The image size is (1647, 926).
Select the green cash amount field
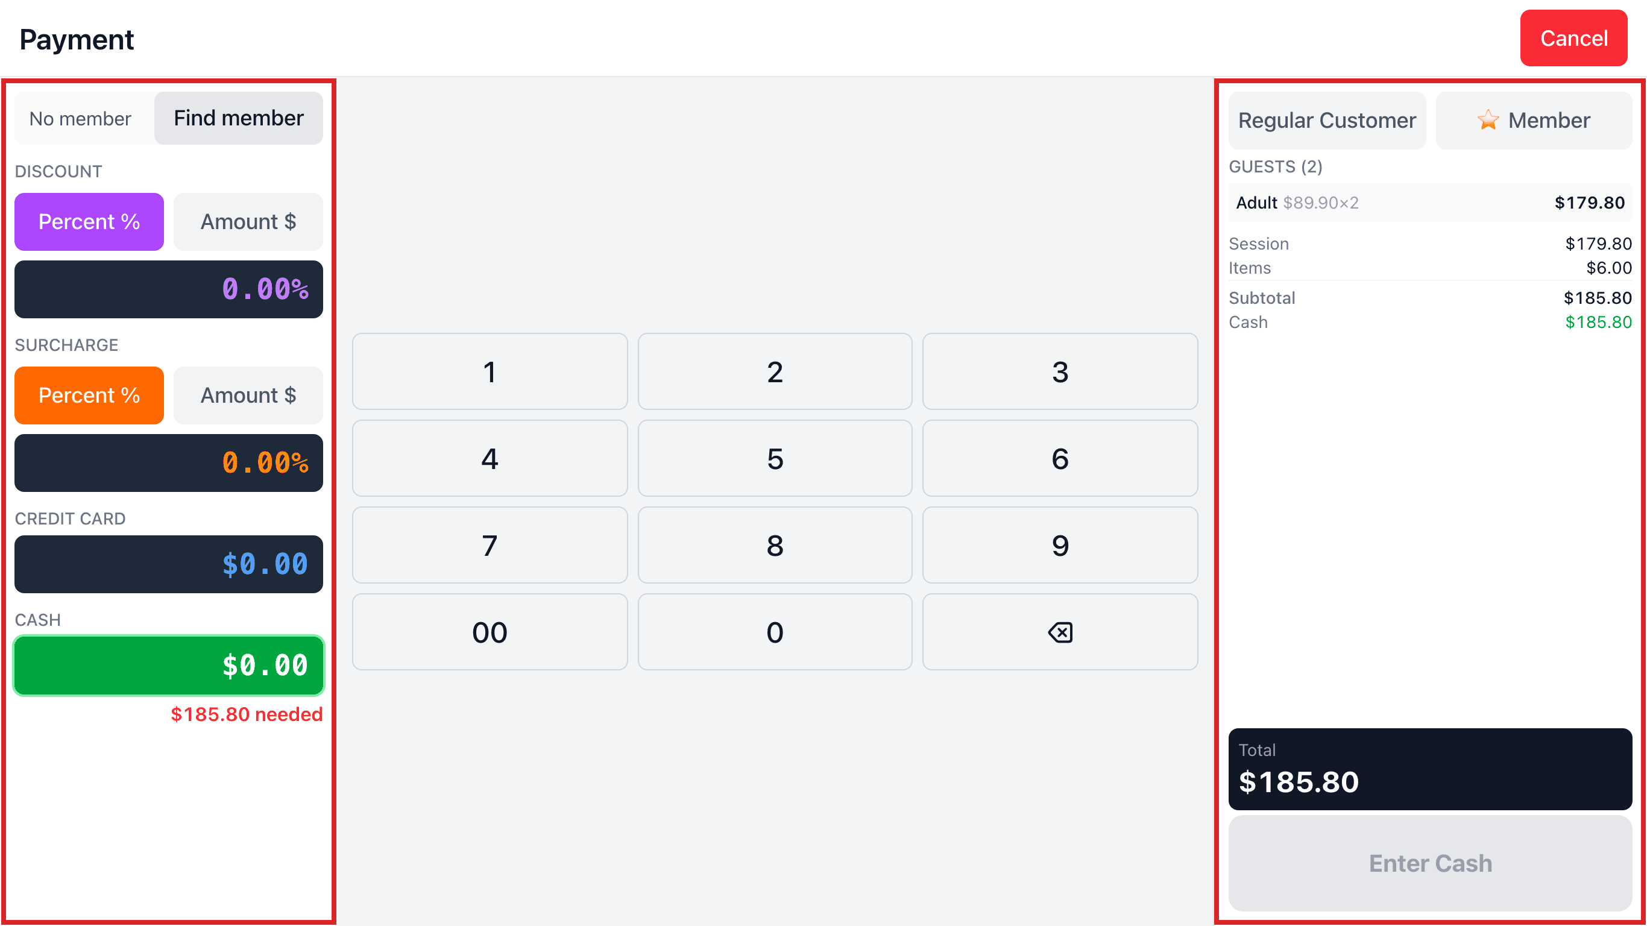coord(169,665)
